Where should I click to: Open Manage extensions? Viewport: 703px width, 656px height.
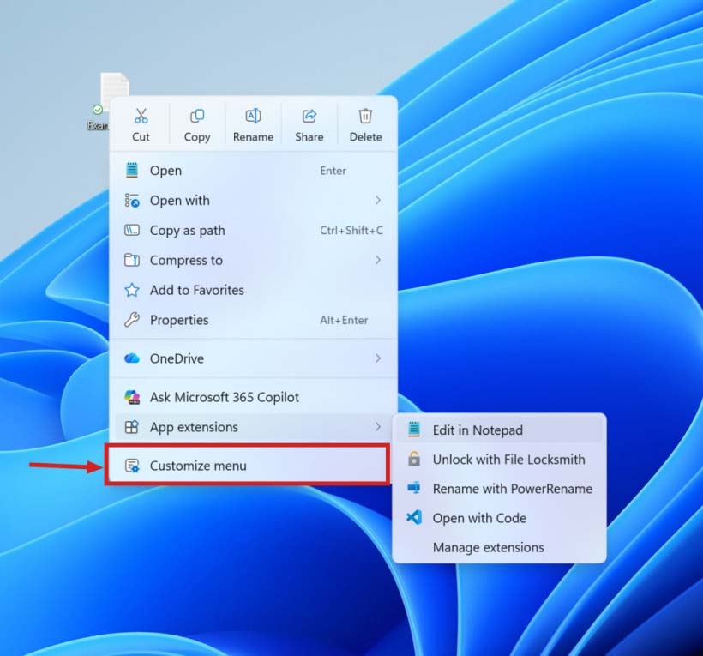499,547
